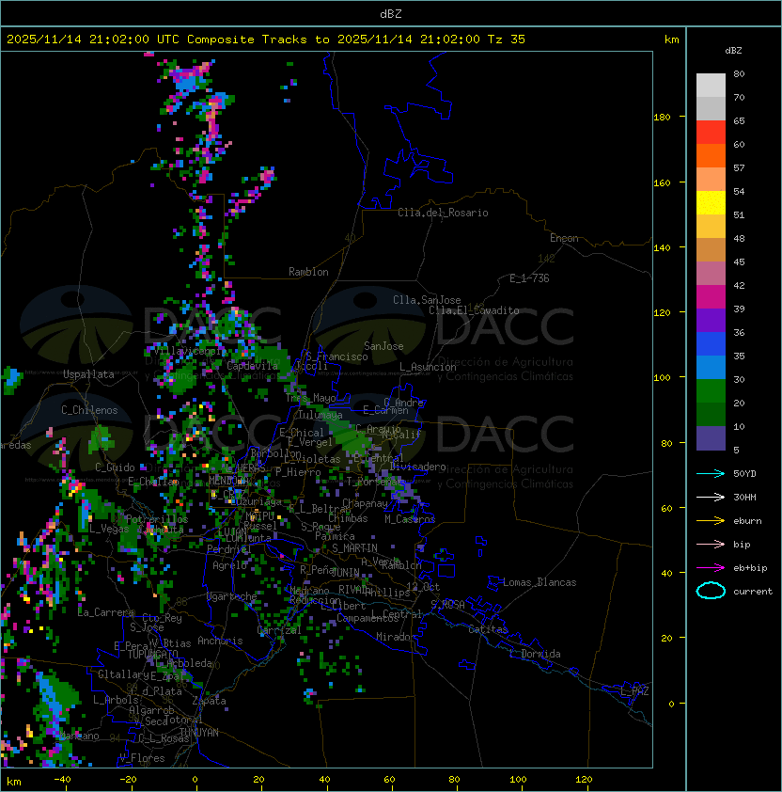Click the '30HM' legend label
782x792 pixels.
744,498
